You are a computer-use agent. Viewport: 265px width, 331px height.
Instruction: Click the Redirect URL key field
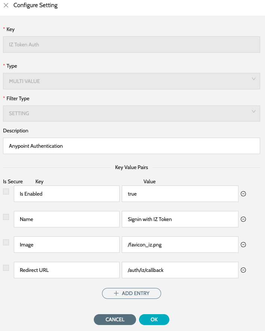(x=67, y=270)
